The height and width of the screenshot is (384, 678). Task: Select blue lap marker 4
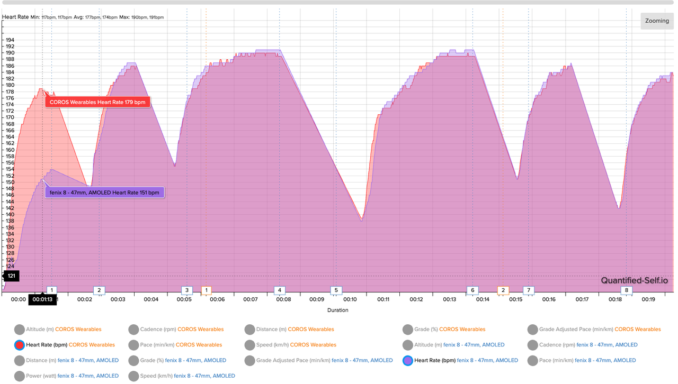[280, 290]
